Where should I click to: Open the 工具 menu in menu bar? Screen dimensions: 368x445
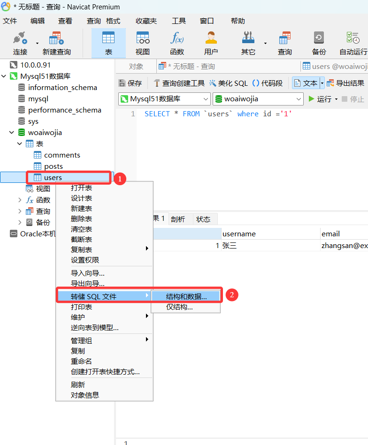[x=178, y=21]
